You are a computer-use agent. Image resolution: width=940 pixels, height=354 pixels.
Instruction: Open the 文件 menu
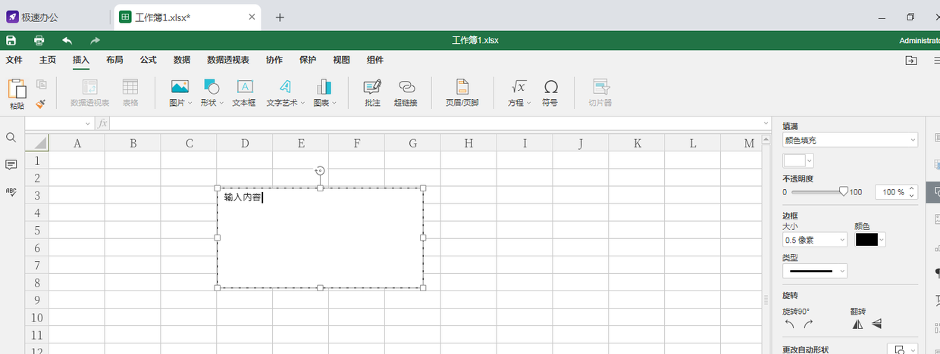point(14,60)
